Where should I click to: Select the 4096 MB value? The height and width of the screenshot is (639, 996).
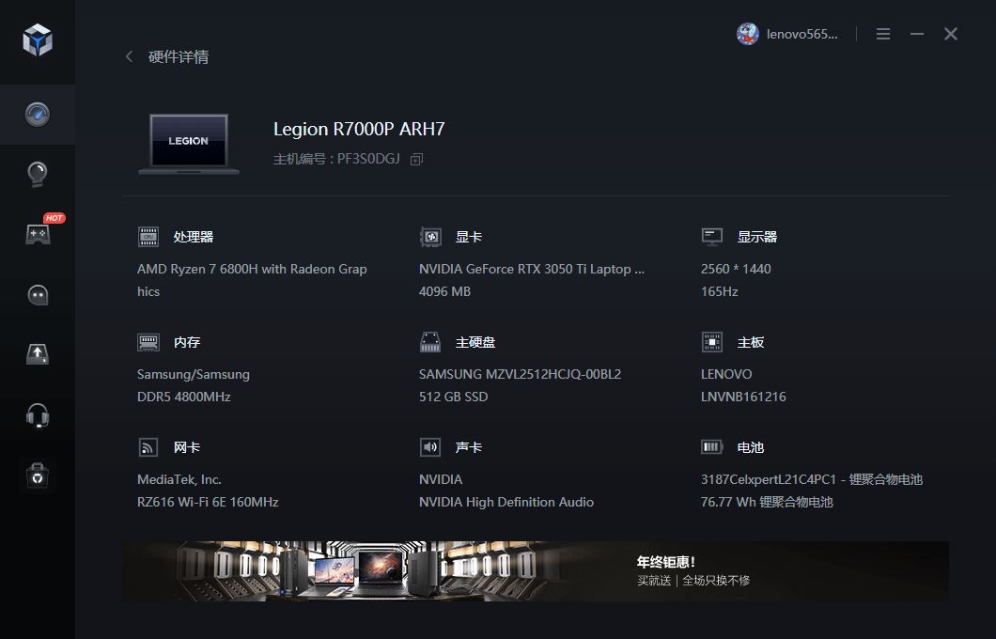(x=444, y=291)
